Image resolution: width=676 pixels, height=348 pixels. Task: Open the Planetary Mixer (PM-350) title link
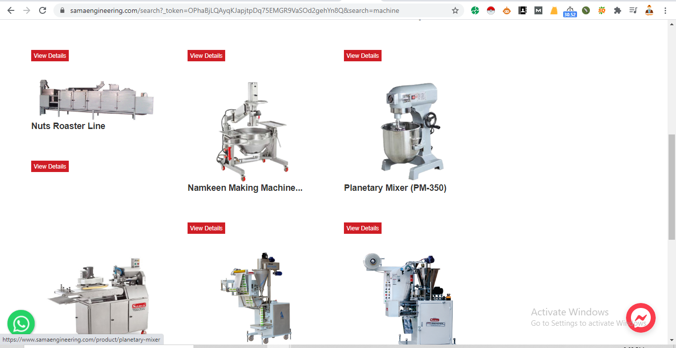[x=395, y=188]
